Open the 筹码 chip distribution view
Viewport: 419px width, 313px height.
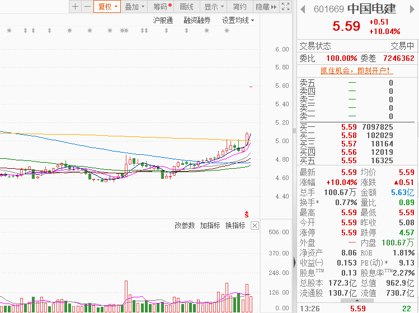click(x=161, y=6)
